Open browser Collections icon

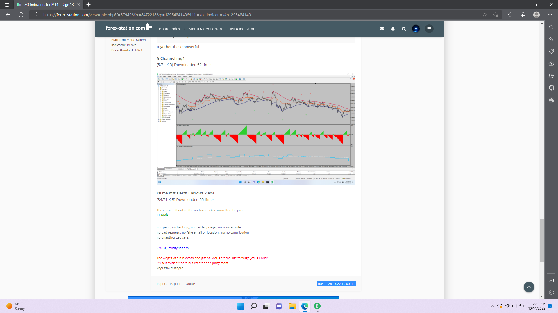point(523,15)
